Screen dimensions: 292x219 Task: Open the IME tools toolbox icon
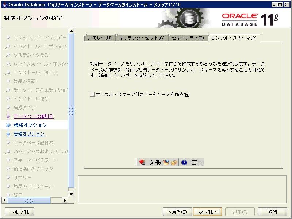point(174,163)
